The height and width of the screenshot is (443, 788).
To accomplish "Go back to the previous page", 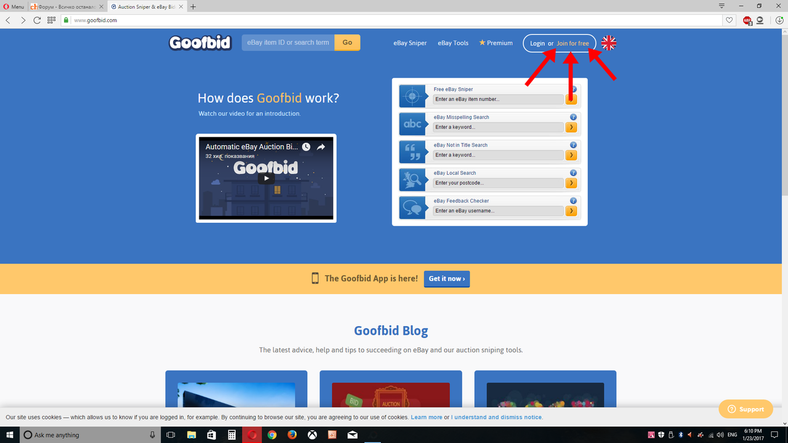I will coord(8,20).
